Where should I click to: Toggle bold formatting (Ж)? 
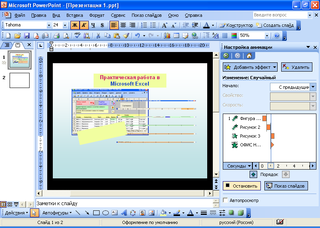click(75, 25)
